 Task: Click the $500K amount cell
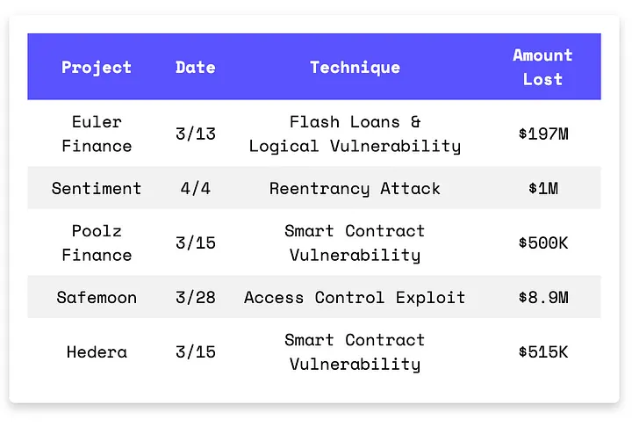click(x=543, y=243)
